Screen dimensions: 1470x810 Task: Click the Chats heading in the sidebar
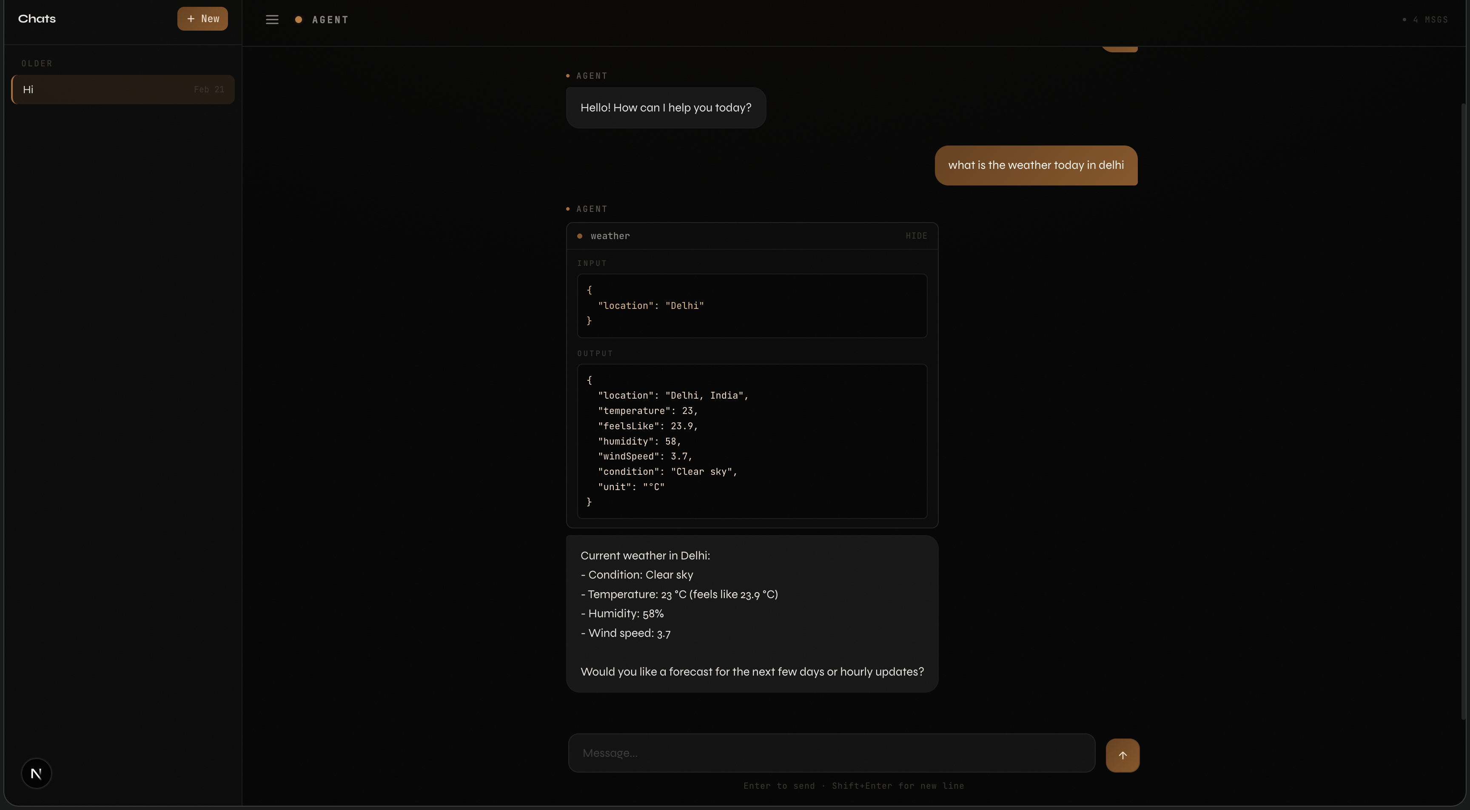pos(37,18)
